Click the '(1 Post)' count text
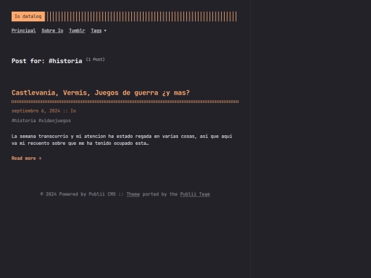Viewport: 371px width, 278px height. point(95,60)
